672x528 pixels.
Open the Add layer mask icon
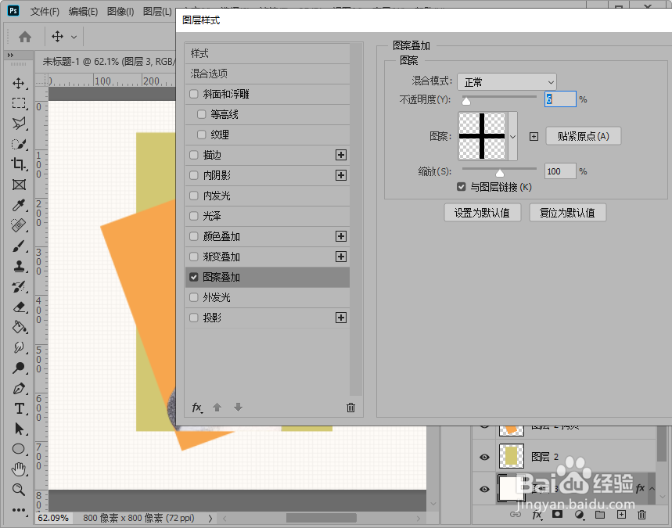(556, 515)
